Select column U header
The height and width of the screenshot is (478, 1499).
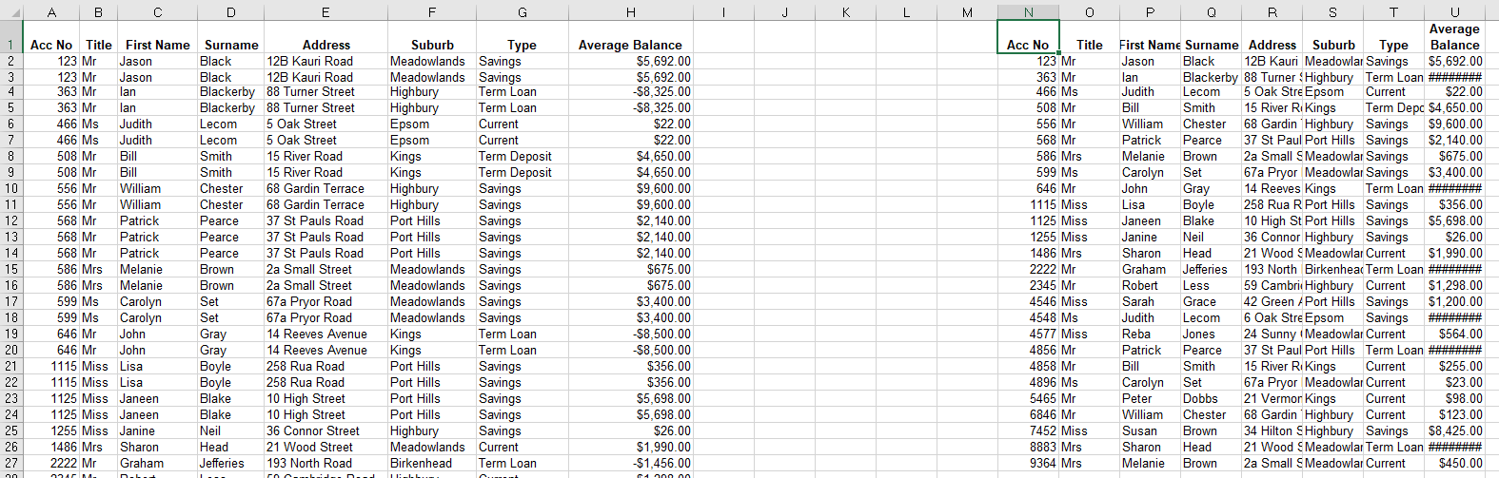point(1454,12)
